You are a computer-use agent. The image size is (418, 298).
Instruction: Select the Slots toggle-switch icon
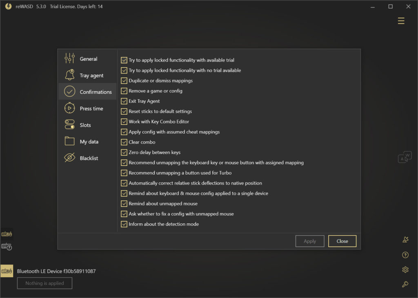point(69,125)
